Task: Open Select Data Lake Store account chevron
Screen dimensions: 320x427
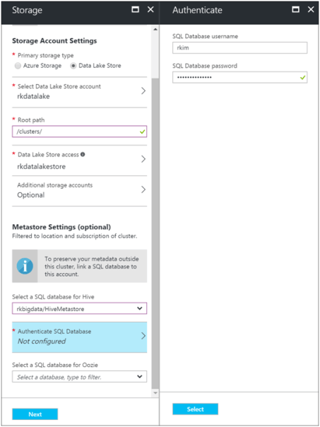Action: pos(143,91)
